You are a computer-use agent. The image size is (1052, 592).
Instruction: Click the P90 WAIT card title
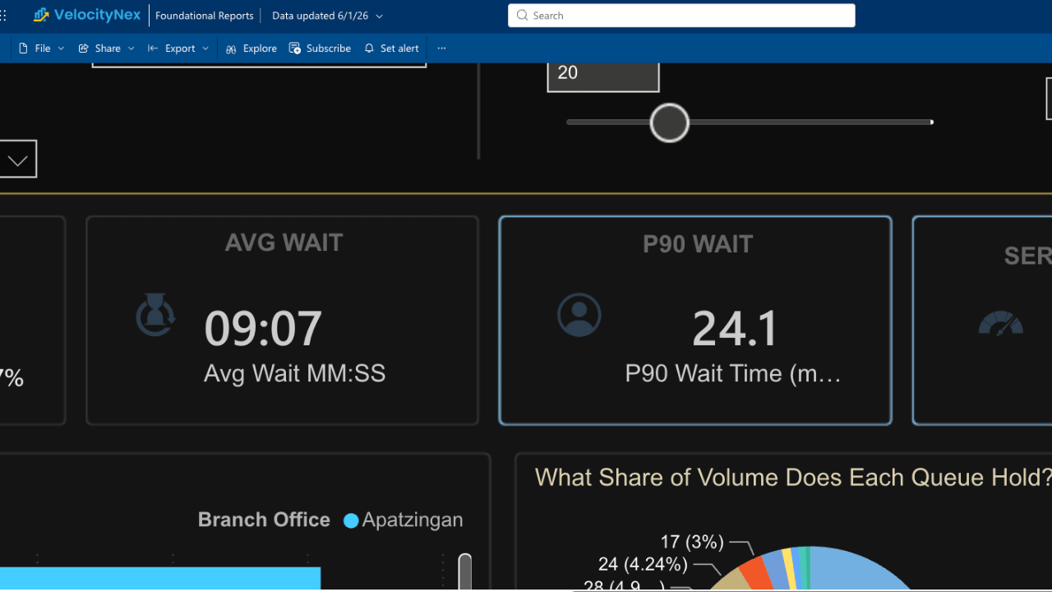tap(697, 244)
